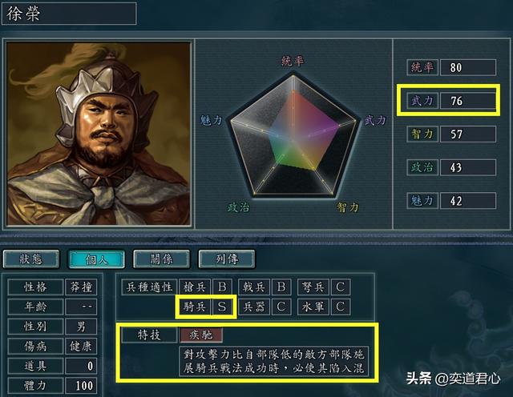
Task: Click the 統率 stat label
Action: pyautogui.click(x=422, y=67)
